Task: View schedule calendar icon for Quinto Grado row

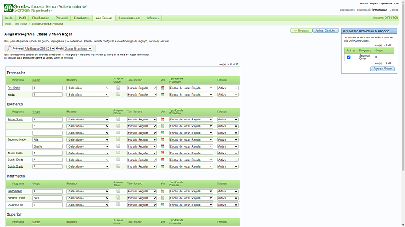Action: point(163,166)
